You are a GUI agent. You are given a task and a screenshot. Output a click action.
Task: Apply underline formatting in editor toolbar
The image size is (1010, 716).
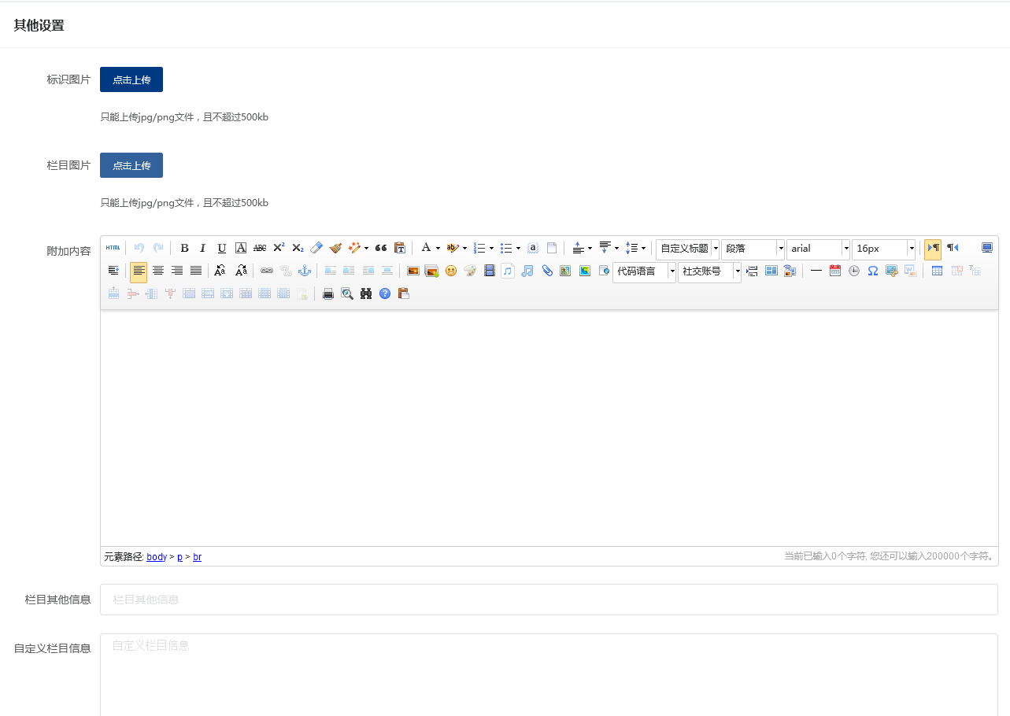click(x=222, y=248)
